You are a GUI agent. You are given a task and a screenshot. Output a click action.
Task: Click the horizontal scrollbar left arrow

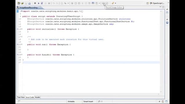click(x=24, y=94)
